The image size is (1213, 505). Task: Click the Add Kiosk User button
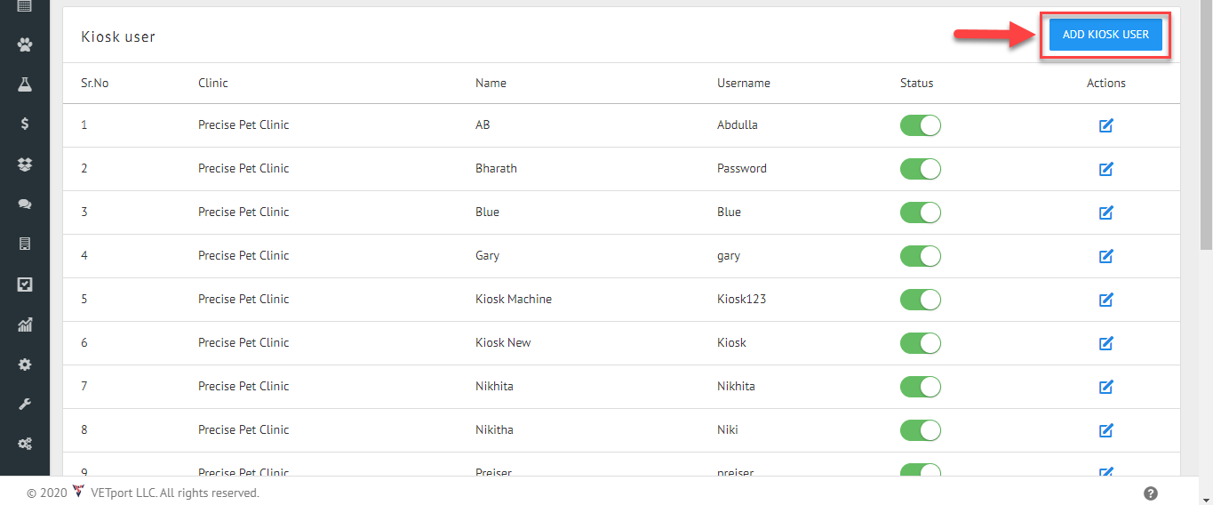click(1105, 35)
